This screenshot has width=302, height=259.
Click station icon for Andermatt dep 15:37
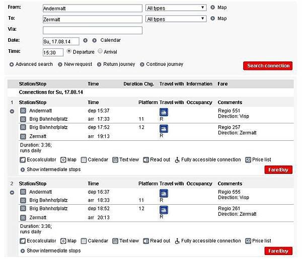[23, 111]
